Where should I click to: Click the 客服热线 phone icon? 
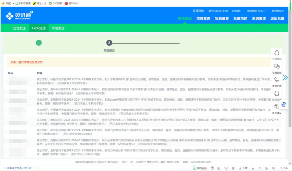point(277,80)
